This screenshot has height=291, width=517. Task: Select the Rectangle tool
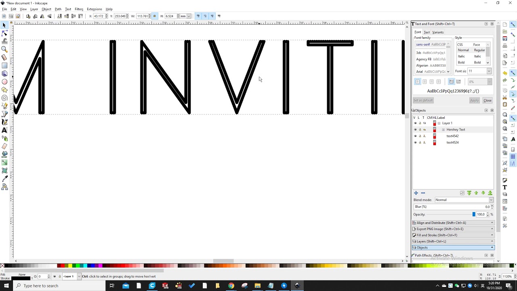tap(4, 65)
